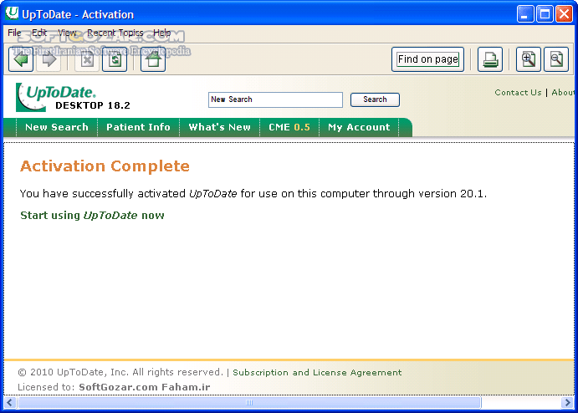Go to the Home page icon
Viewport: 578px width, 413px height.
[152, 59]
